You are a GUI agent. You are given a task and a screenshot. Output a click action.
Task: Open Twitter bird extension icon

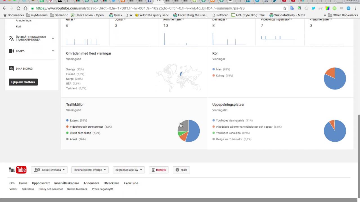pyautogui.click(x=313, y=8)
